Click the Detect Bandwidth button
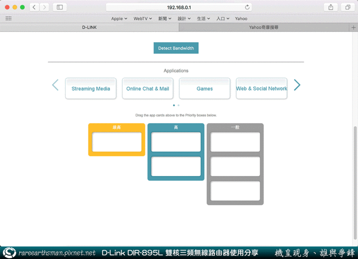The height and width of the screenshot is (259, 358). point(176,48)
